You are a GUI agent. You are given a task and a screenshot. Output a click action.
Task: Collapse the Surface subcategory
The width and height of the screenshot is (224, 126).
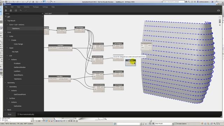[7, 98]
